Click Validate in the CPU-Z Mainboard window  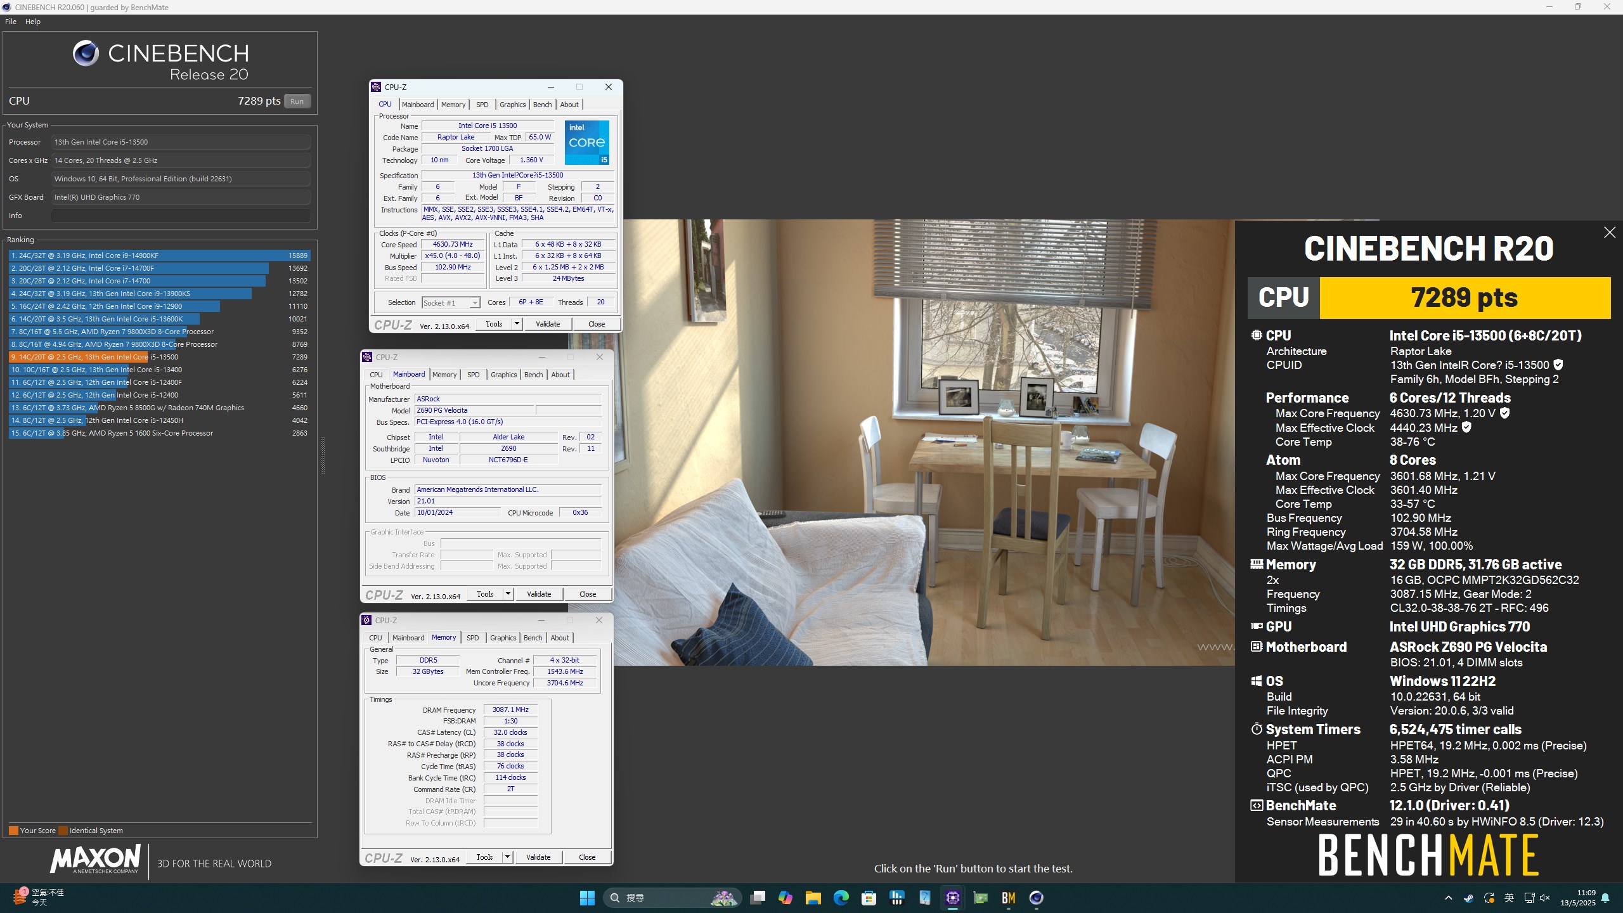click(539, 594)
